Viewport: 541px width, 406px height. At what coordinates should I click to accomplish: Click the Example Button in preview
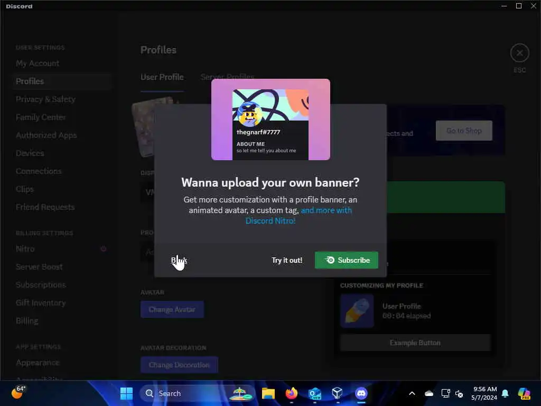click(415, 343)
